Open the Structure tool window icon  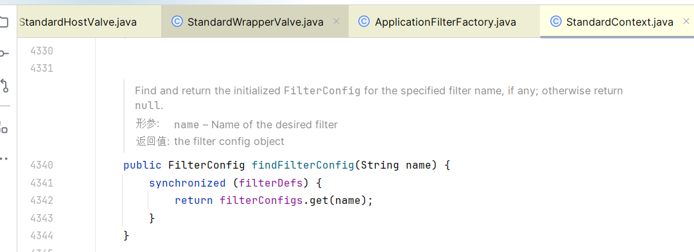click(x=4, y=128)
